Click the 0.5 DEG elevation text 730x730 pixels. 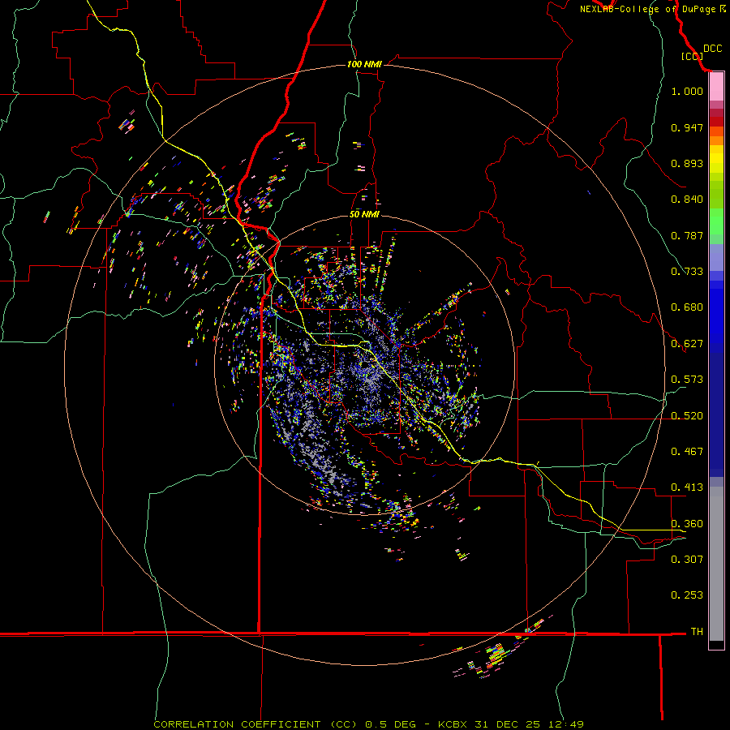389,724
